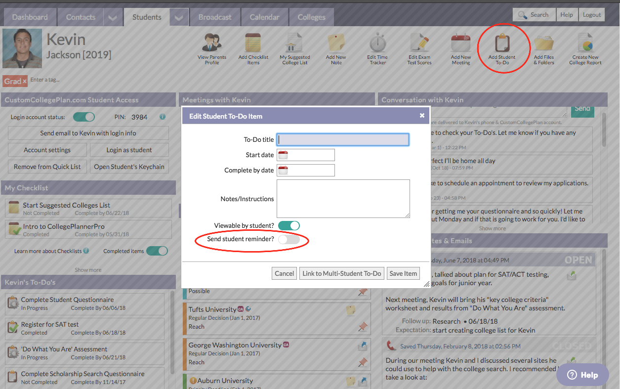
Task: Open the View Parents Profile icon
Action: (212, 43)
